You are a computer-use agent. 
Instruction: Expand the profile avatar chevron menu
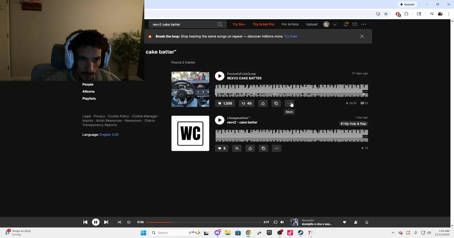(335, 24)
